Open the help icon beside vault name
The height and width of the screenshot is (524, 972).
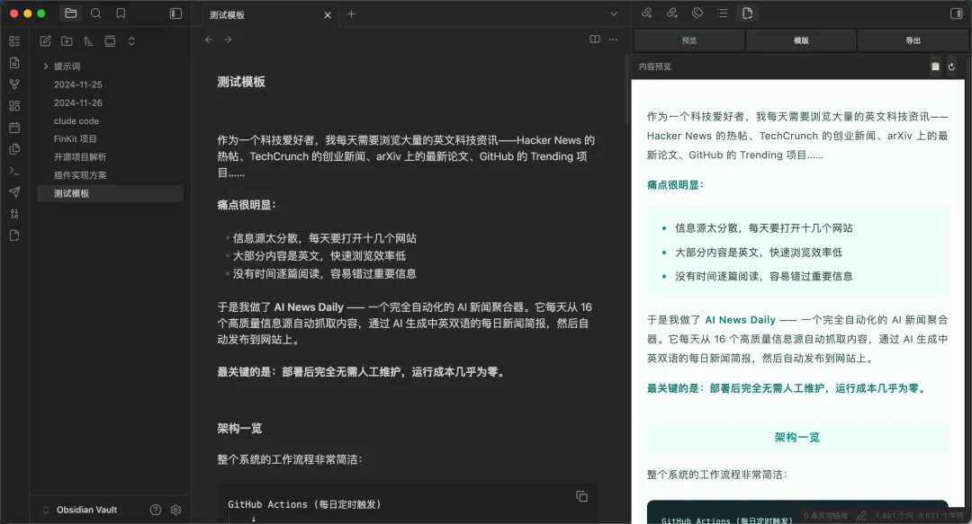(x=156, y=510)
